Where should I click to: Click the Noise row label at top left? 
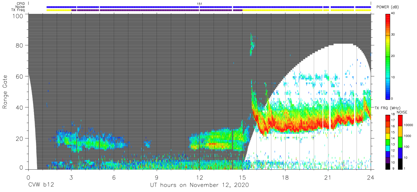coord(20,7)
